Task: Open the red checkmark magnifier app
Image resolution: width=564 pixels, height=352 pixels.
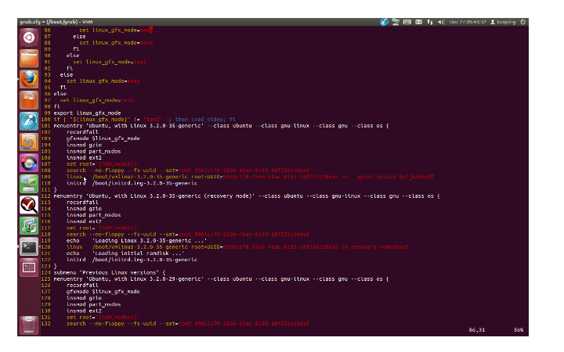Action: [x=29, y=205]
